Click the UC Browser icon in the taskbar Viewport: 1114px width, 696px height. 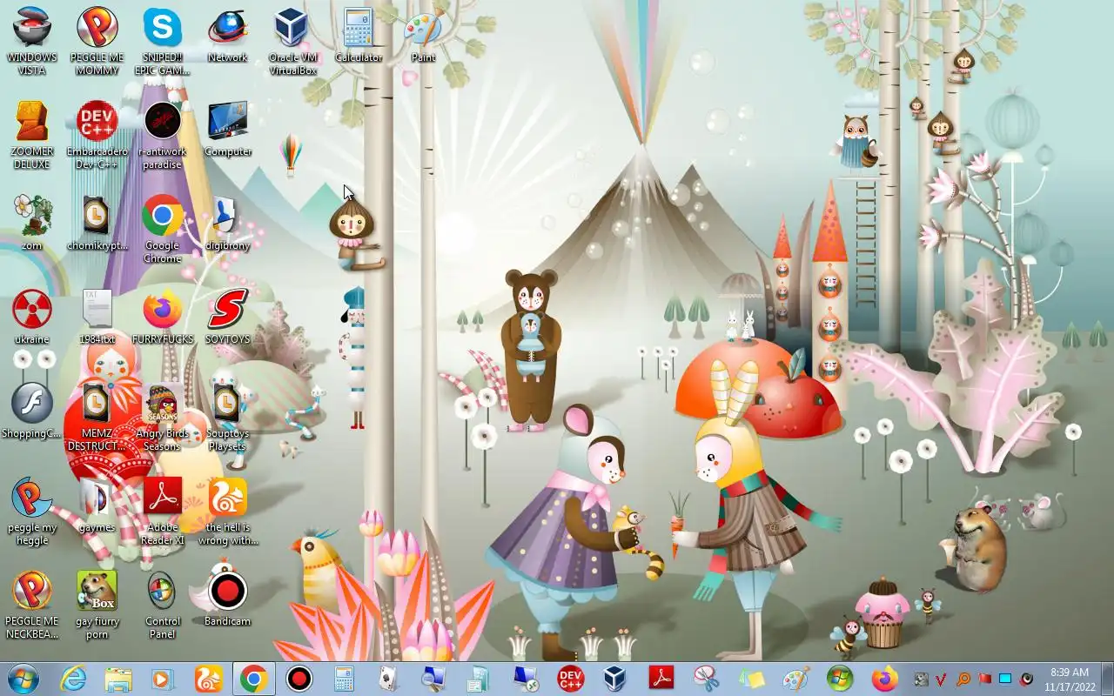click(x=209, y=679)
